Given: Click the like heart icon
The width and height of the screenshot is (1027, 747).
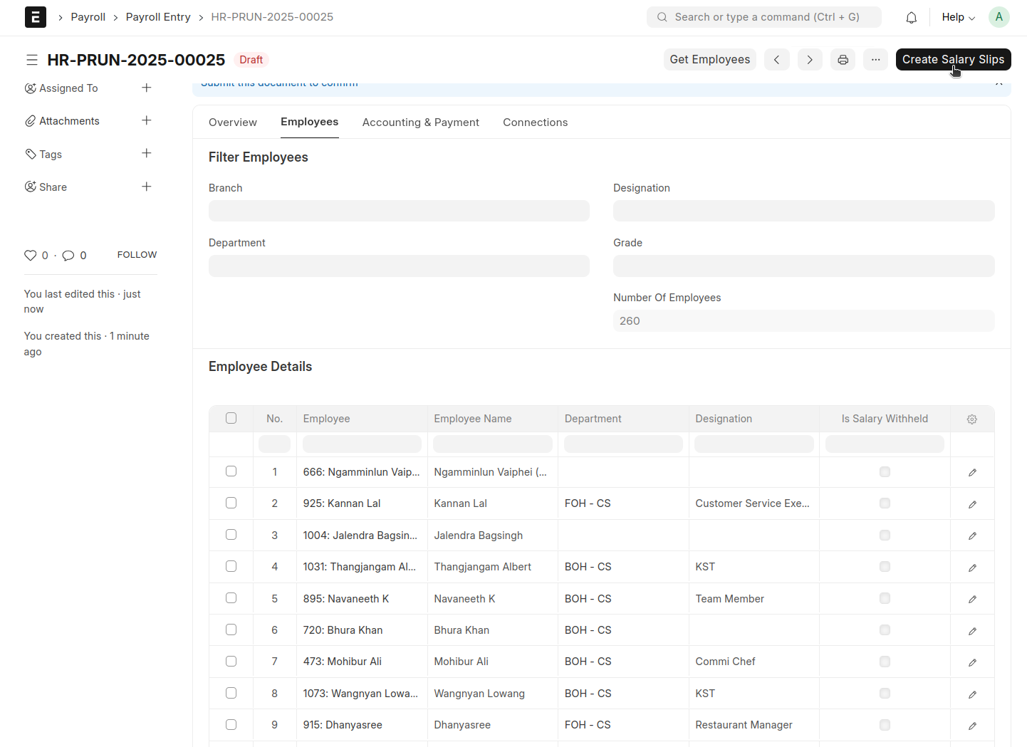Looking at the screenshot, I should (x=31, y=255).
